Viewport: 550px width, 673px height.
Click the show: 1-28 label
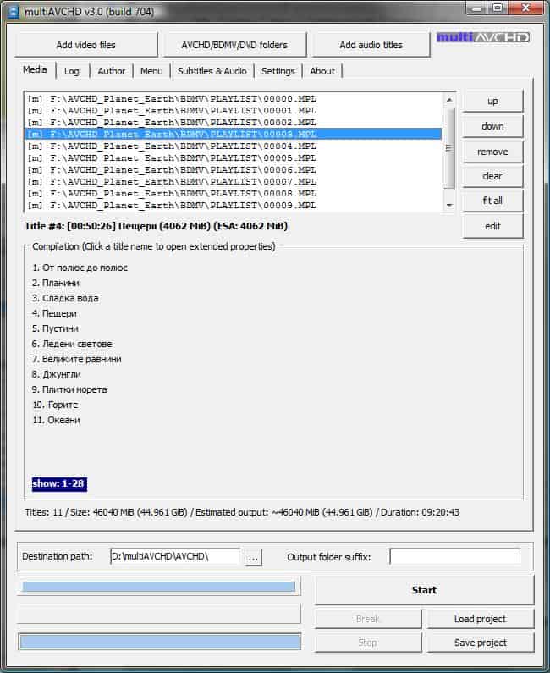[x=59, y=483]
